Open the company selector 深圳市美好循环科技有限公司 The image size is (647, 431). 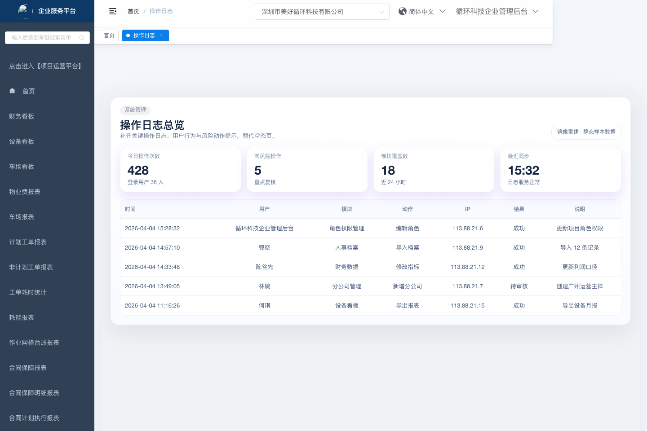click(x=322, y=12)
